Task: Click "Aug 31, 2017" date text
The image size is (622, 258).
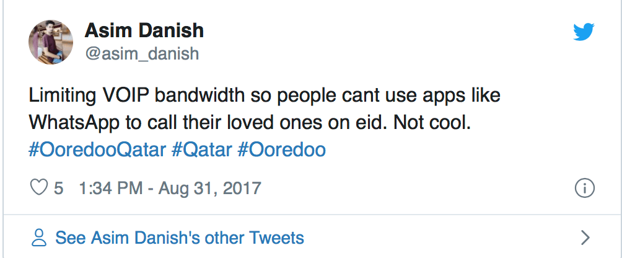Action: pyautogui.click(x=210, y=188)
